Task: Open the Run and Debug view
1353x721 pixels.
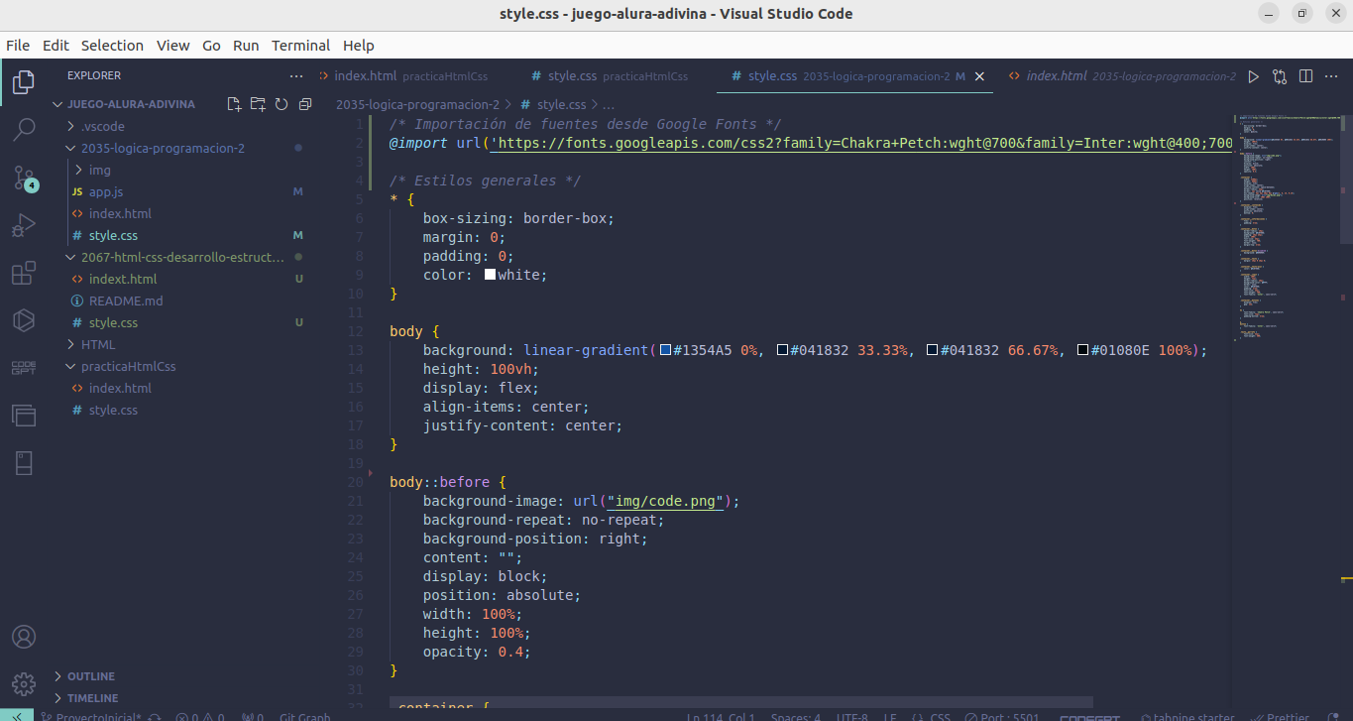Action: (x=24, y=225)
